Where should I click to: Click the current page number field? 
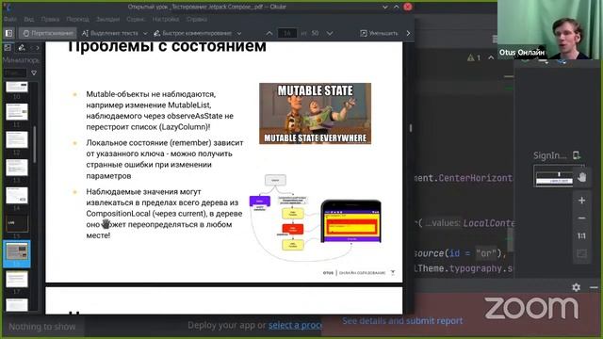tap(287, 34)
